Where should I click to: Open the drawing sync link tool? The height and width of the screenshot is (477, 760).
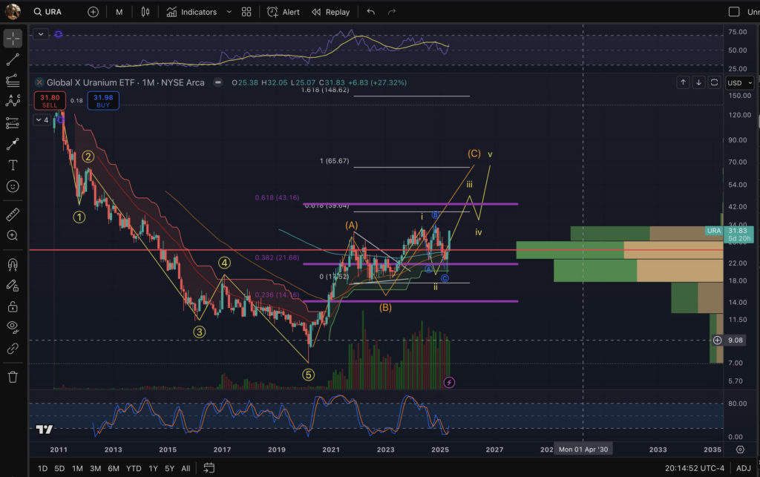pyautogui.click(x=13, y=349)
